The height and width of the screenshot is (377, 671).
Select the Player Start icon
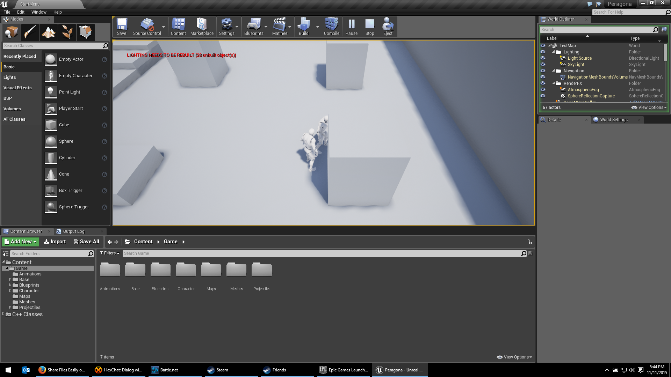click(x=51, y=109)
